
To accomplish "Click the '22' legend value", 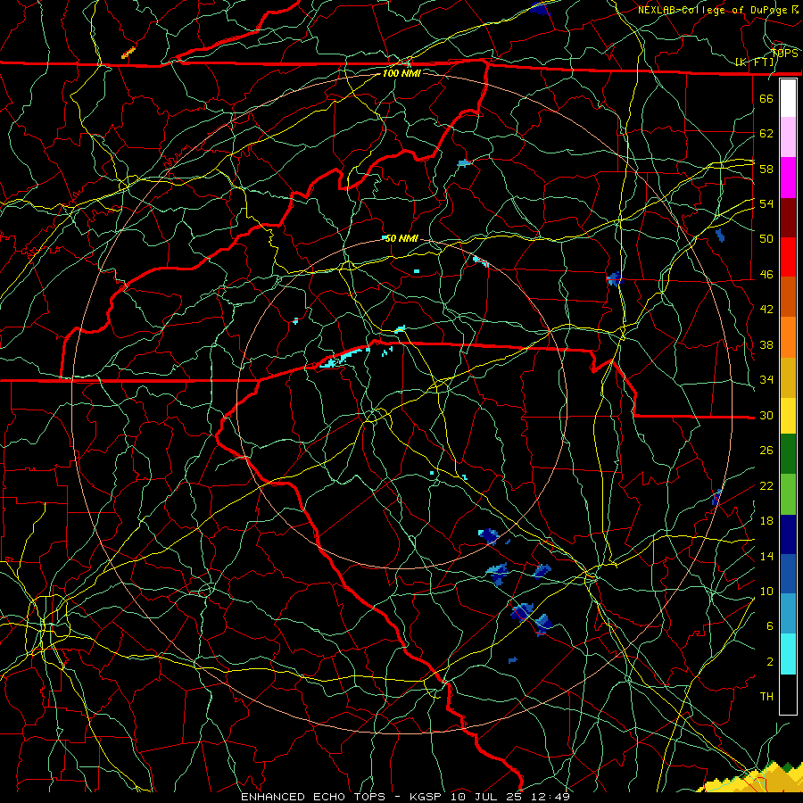I will coord(766,485).
